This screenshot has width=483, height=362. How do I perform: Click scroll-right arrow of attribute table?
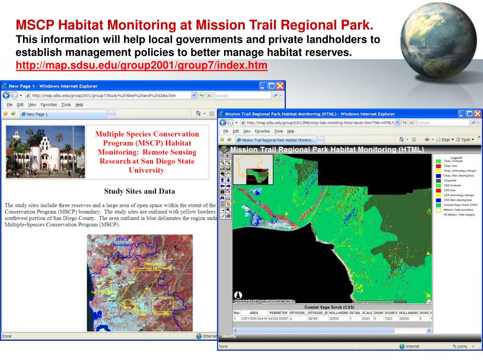429,330
